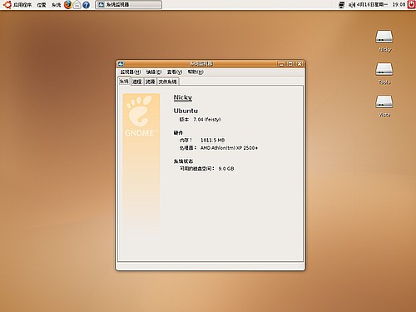Open the Nicky drive on the desktop
The image size is (416, 312).
(384, 42)
